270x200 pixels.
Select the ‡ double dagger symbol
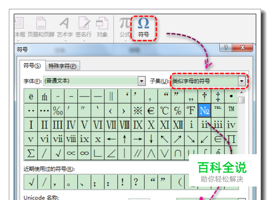point(218,96)
